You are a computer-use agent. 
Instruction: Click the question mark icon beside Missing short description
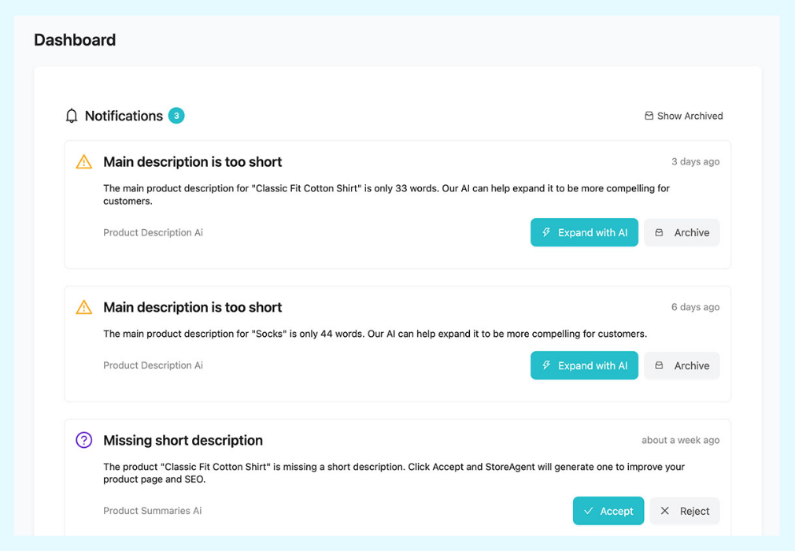tap(84, 440)
